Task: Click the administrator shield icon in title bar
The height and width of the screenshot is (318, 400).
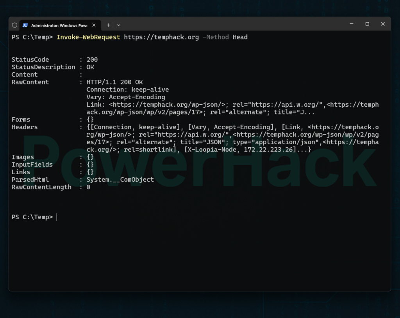Action: coord(15,25)
